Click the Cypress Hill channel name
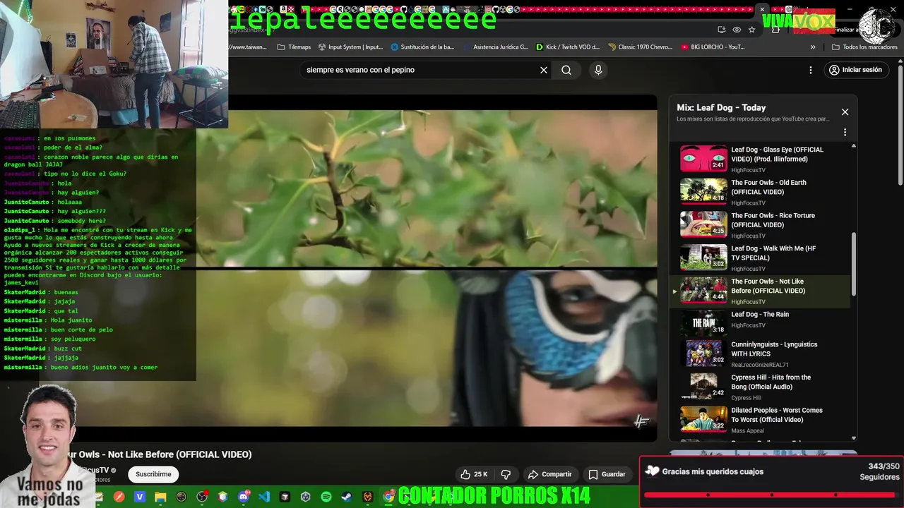Image resolution: width=904 pixels, height=508 pixels. click(x=746, y=398)
